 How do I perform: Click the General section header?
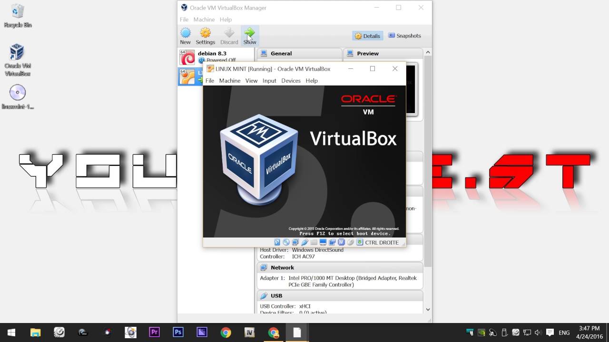click(x=300, y=54)
